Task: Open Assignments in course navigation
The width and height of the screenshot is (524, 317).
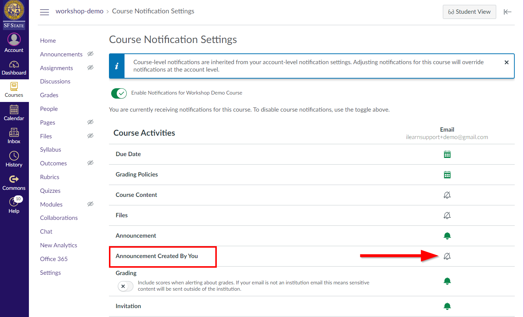Action: (56, 68)
